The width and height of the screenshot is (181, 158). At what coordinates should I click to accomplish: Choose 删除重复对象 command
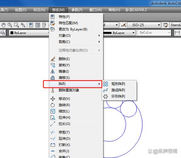pos(76,90)
